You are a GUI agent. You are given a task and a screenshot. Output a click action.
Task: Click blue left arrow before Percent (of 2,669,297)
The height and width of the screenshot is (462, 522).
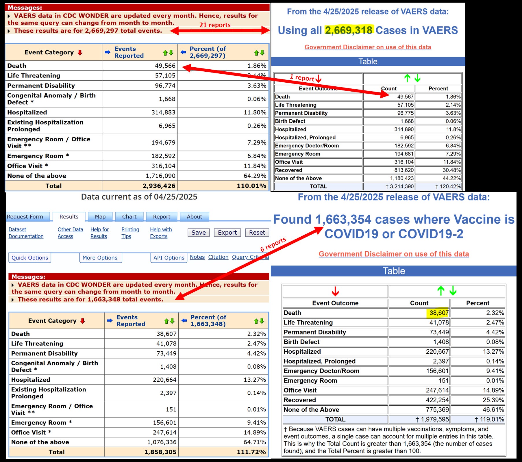click(183, 52)
